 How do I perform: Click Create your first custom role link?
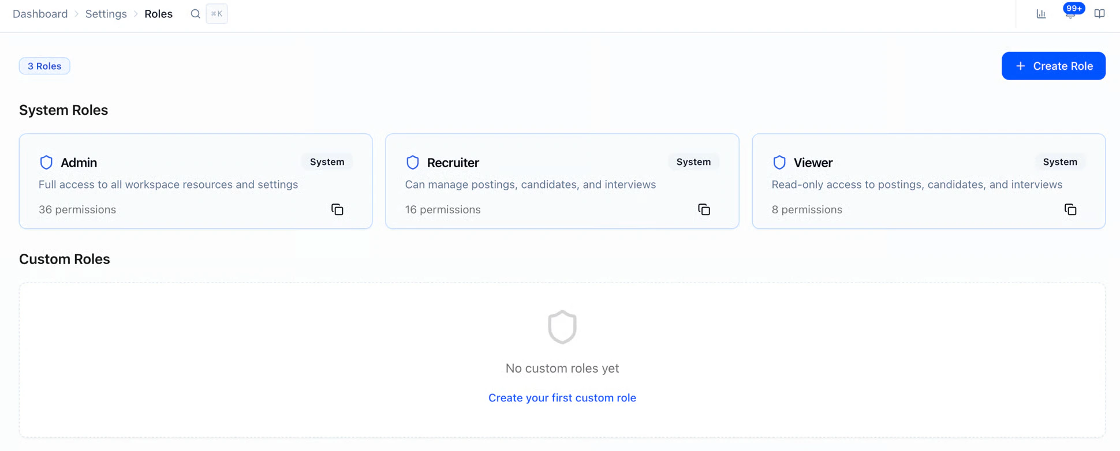click(x=562, y=397)
